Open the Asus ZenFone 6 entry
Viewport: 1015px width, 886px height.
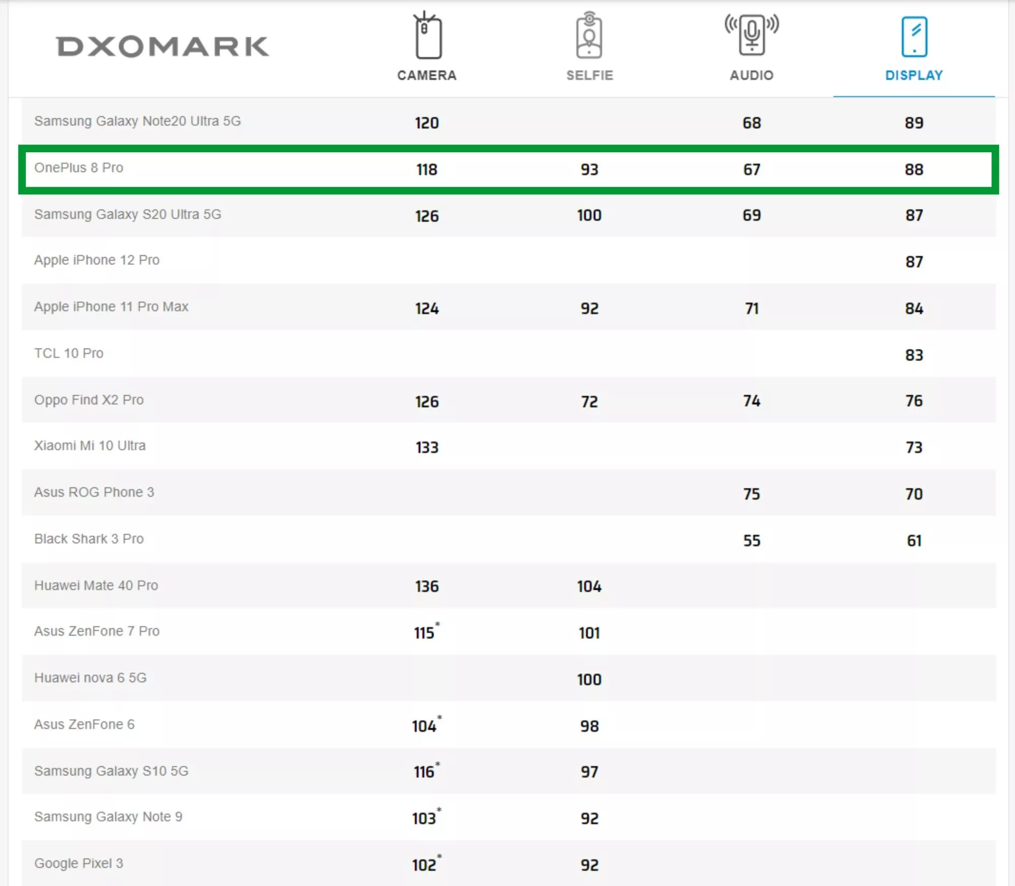(x=84, y=725)
